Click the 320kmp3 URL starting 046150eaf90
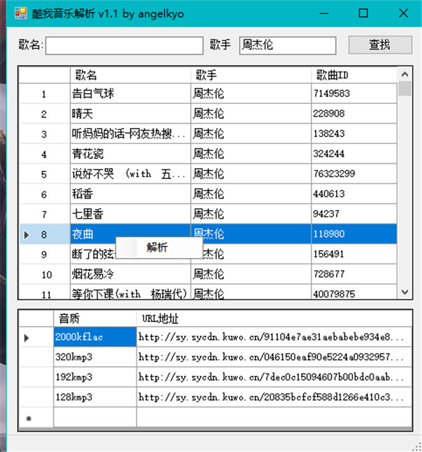422x452 pixels. point(274,357)
